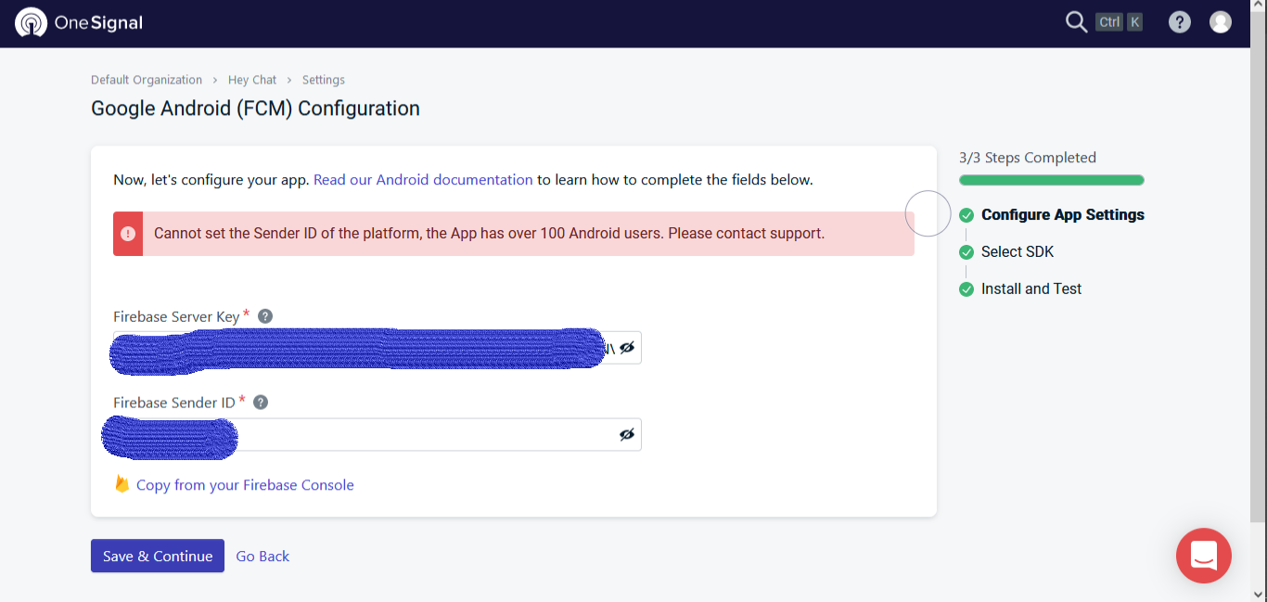Click the green steps progress bar
Image resolution: width=1267 pixels, height=602 pixels.
pos(1052,180)
